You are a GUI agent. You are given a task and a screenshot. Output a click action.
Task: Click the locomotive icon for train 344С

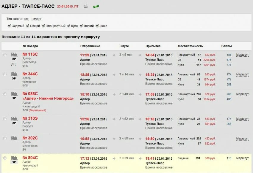[14, 74]
